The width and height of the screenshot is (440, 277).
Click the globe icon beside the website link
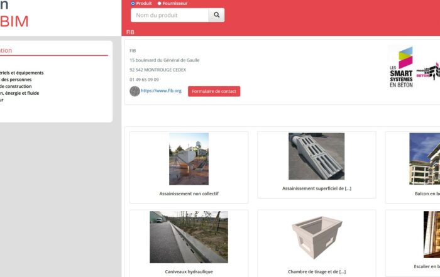point(135,91)
